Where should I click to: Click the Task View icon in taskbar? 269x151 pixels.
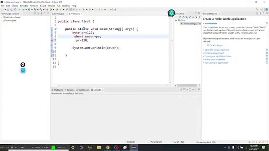[x=81, y=147]
